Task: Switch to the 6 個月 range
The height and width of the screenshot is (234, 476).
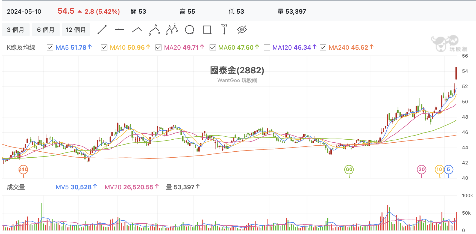Action: pos(46,30)
